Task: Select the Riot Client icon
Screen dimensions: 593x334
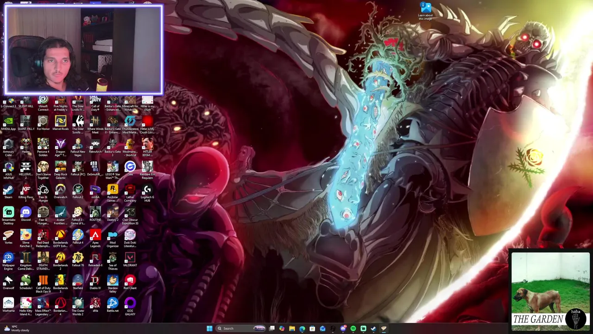Action: tap(130, 283)
